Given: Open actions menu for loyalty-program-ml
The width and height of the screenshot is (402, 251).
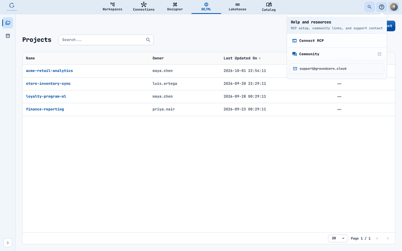Looking at the screenshot, I should [x=339, y=97].
